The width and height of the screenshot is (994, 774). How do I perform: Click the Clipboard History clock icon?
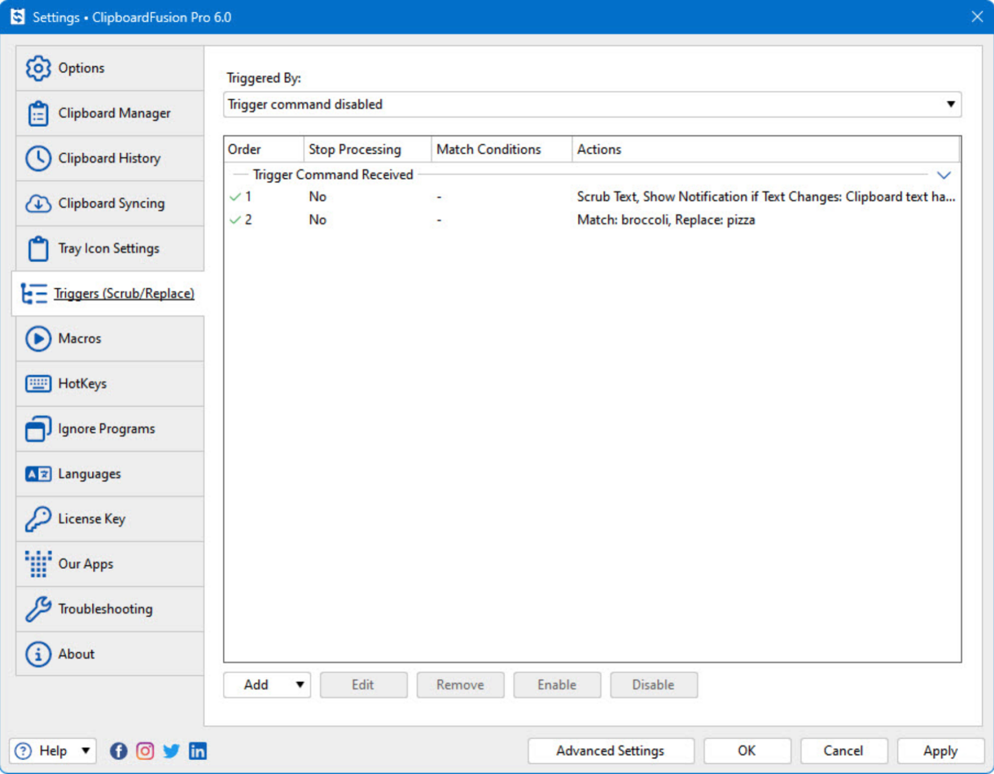(x=38, y=158)
